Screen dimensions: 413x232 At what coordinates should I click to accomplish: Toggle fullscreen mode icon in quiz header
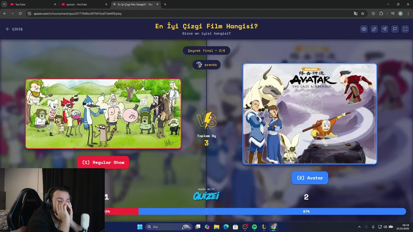click(405, 29)
